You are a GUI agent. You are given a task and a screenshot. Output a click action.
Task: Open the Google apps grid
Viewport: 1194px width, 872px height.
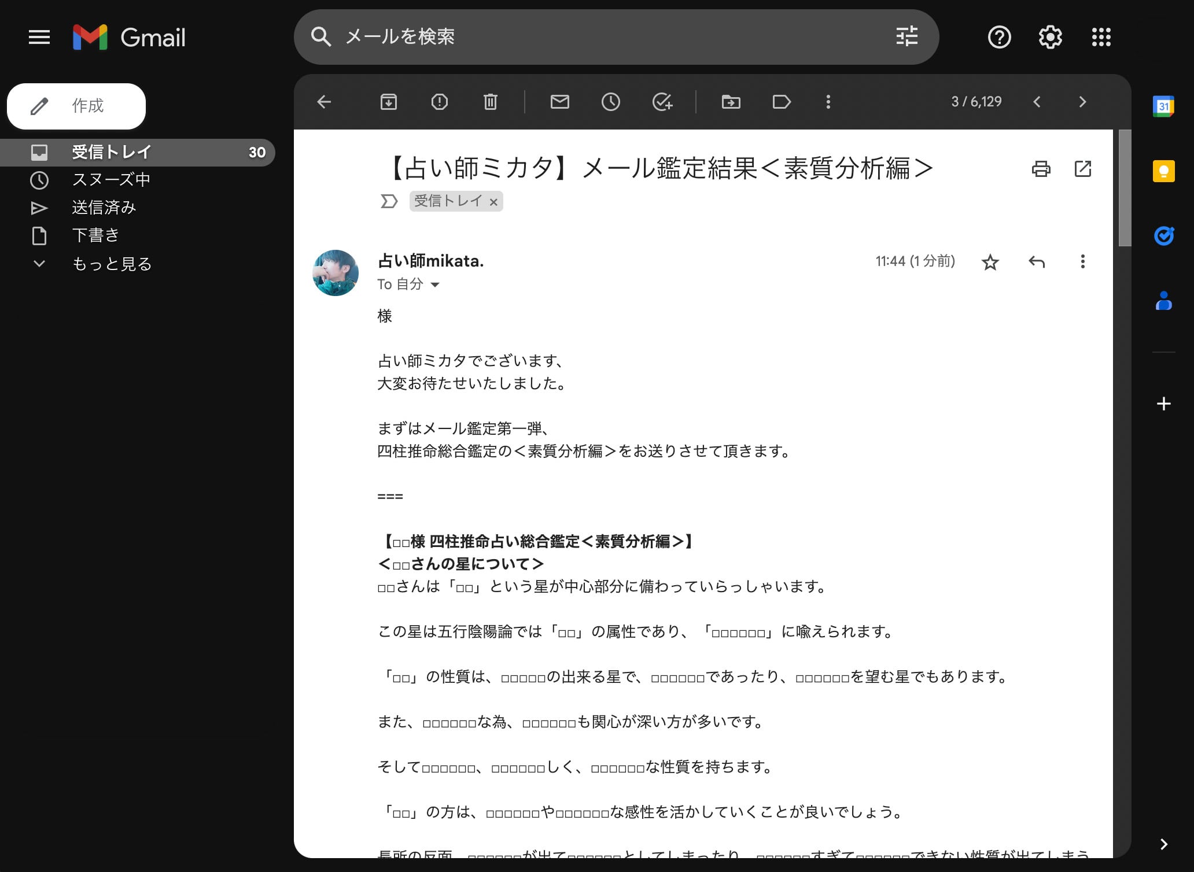click(1101, 37)
